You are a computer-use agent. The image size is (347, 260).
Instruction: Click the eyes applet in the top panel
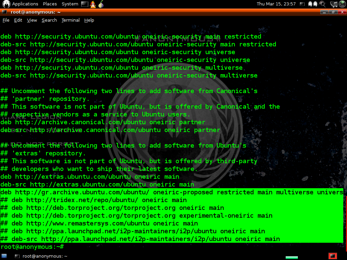point(312,4)
